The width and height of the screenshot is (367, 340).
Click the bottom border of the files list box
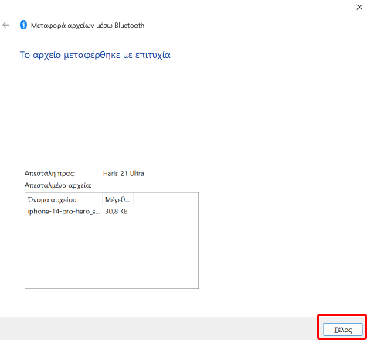tap(111, 288)
